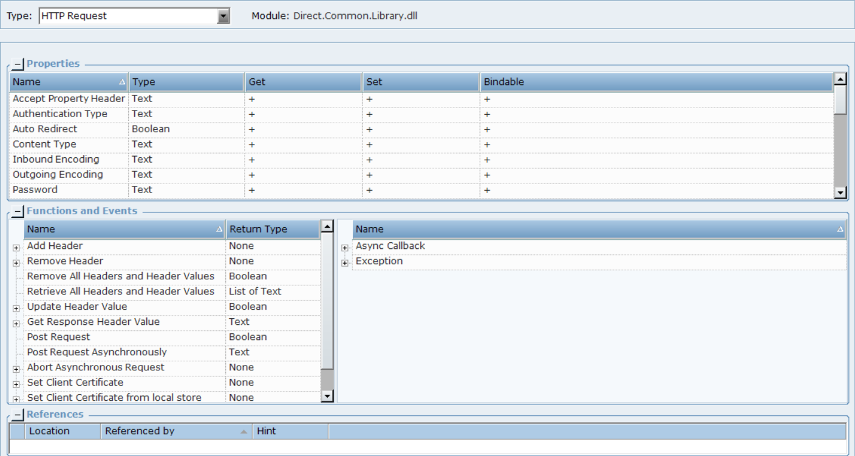Sort properties by Name column header
Screen dimensions: 855x456
coord(69,81)
